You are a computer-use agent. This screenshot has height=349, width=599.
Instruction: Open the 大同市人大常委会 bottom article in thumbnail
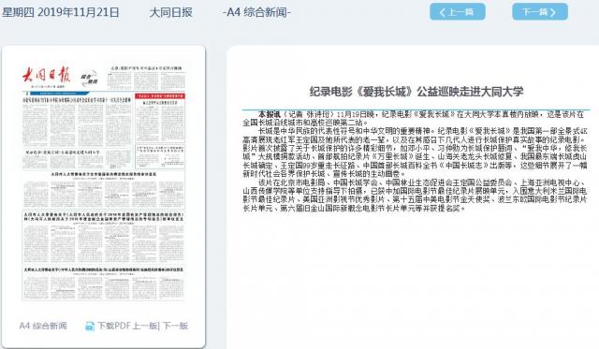[x=104, y=284]
